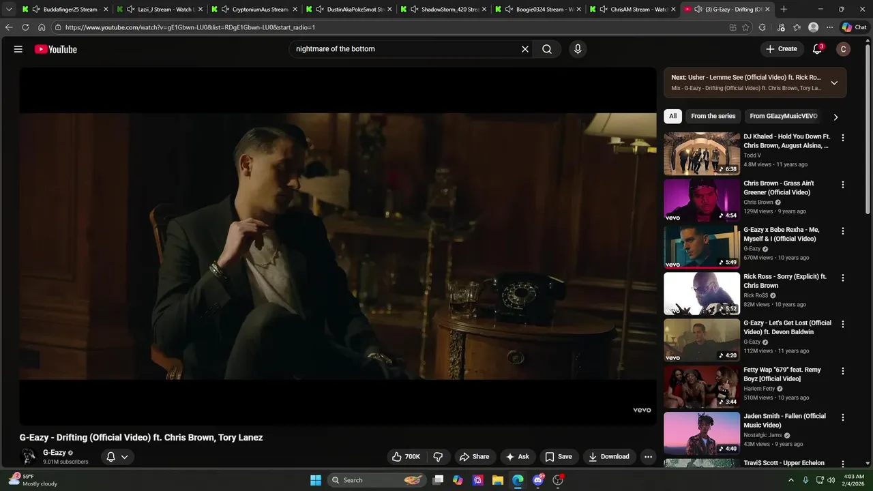This screenshot has width=873, height=491.
Task: Switch to Buddafinger25 Stream tab
Action: coord(64,10)
